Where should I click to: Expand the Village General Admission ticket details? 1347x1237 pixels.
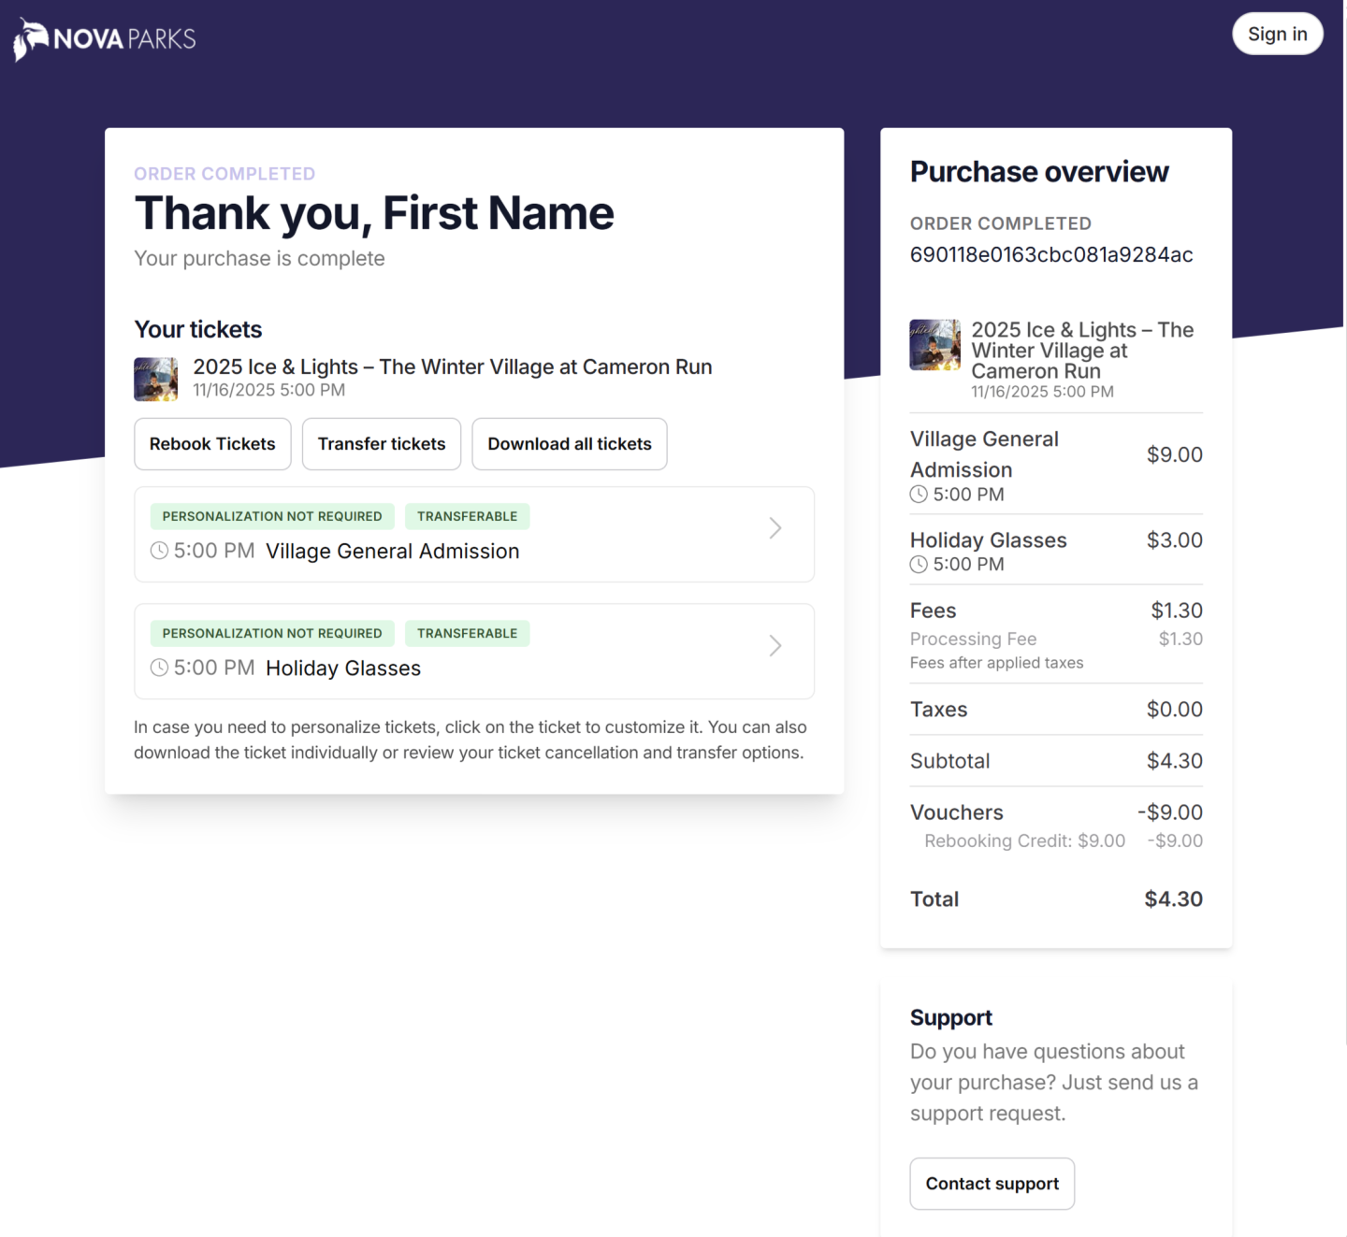[775, 528]
